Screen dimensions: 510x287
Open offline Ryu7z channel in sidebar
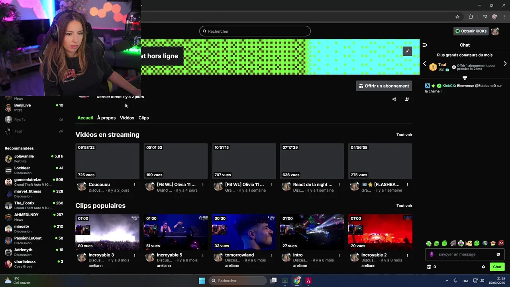[x=34, y=120]
